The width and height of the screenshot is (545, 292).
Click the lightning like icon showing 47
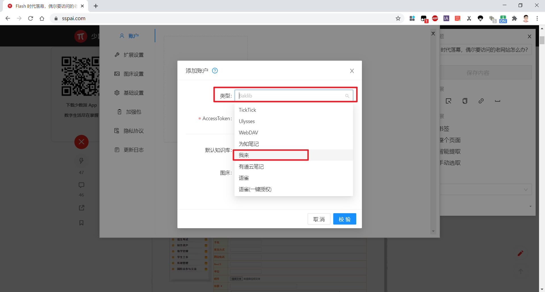click(x=81, y=161)
